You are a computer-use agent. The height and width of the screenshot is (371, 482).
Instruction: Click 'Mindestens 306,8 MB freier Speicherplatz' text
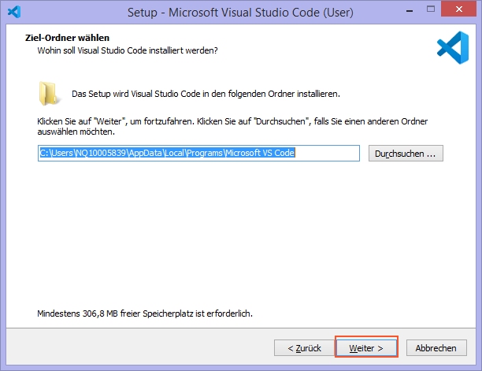pyautogui.click(x=145, y=313)
